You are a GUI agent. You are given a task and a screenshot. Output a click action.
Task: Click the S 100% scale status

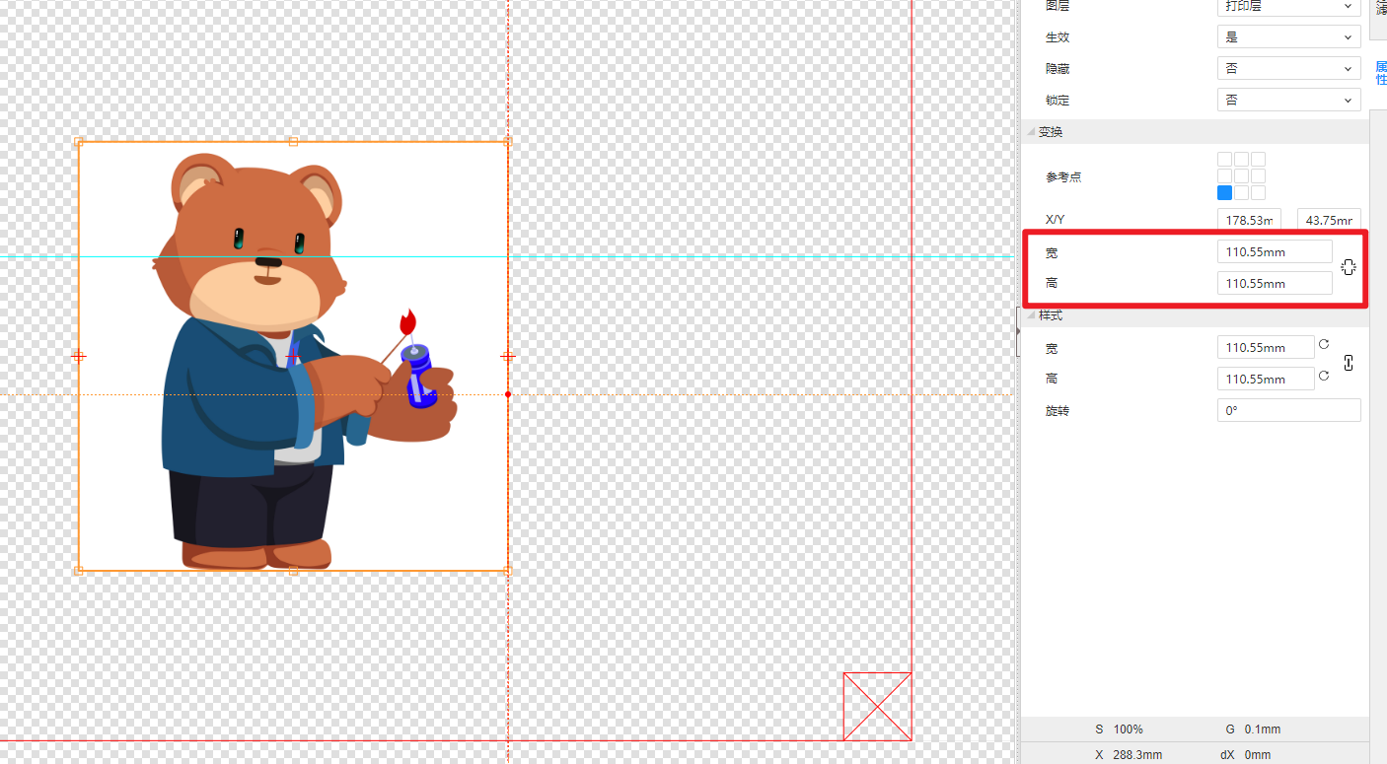click(x=1119, y=729)
